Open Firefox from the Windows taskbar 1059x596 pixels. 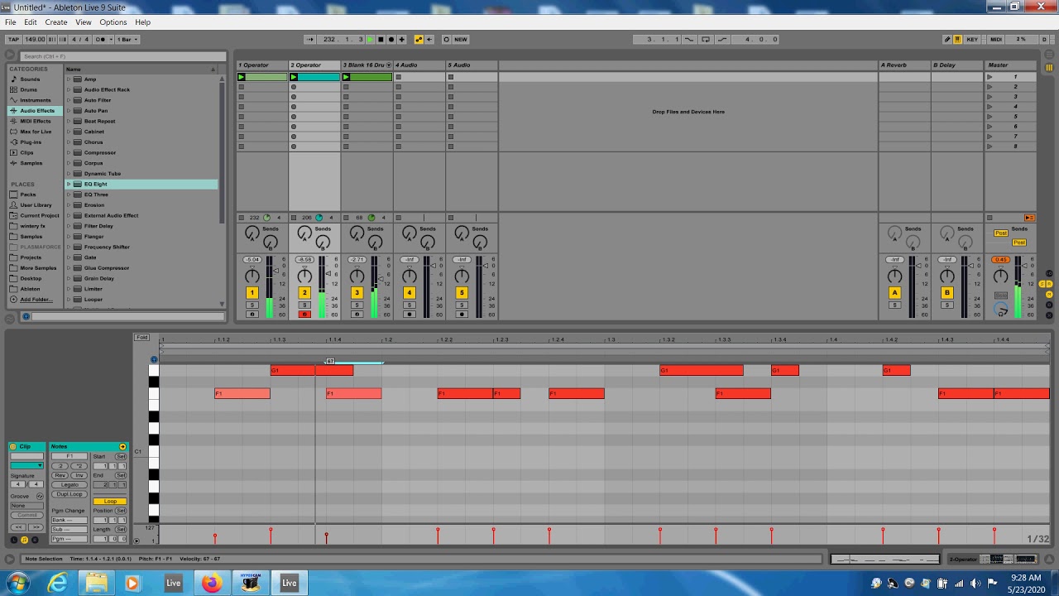click(x=212, y=583)
